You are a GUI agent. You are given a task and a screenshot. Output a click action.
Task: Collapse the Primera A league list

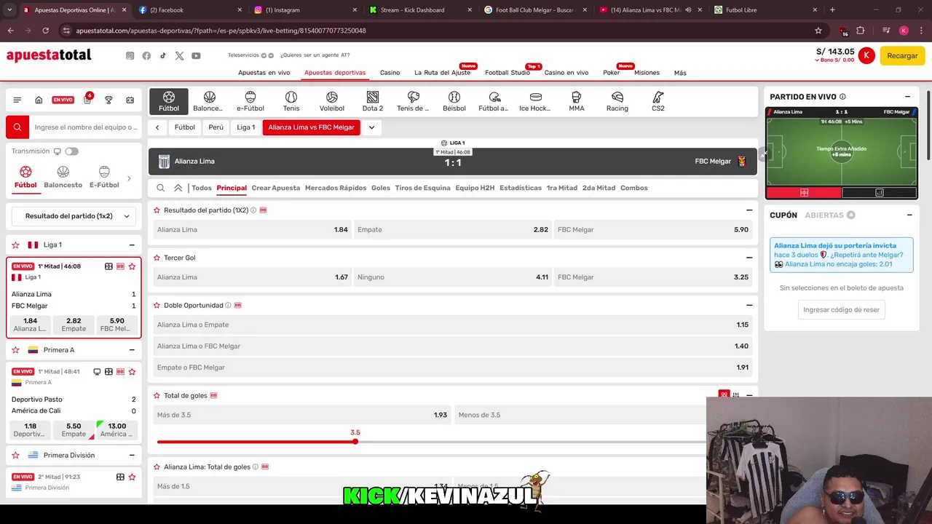132,350
